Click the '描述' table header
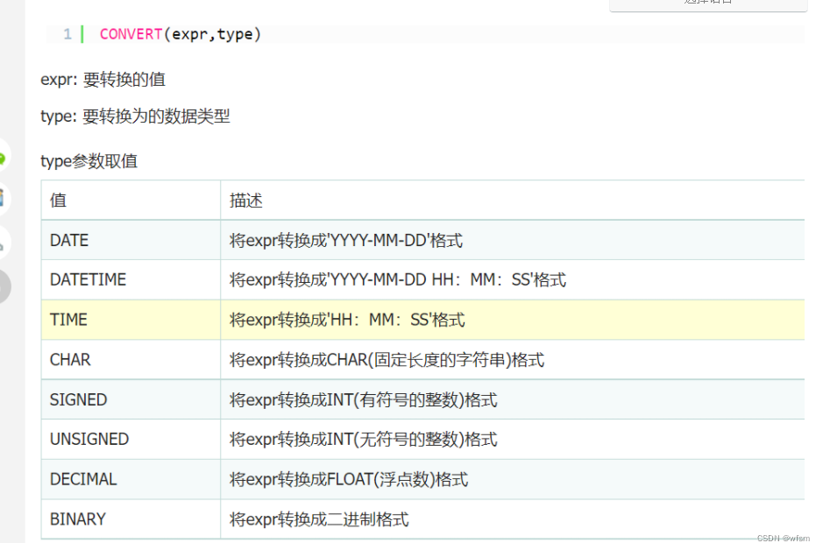Image resolution: width=823 pixels, height=550 pixels. [512, 201]
